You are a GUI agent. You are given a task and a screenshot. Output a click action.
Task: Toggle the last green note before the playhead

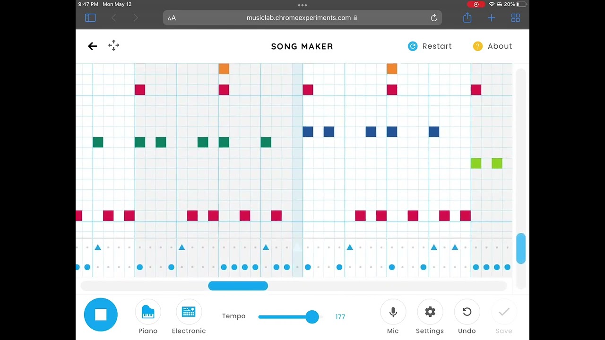(x=266, y=142)
